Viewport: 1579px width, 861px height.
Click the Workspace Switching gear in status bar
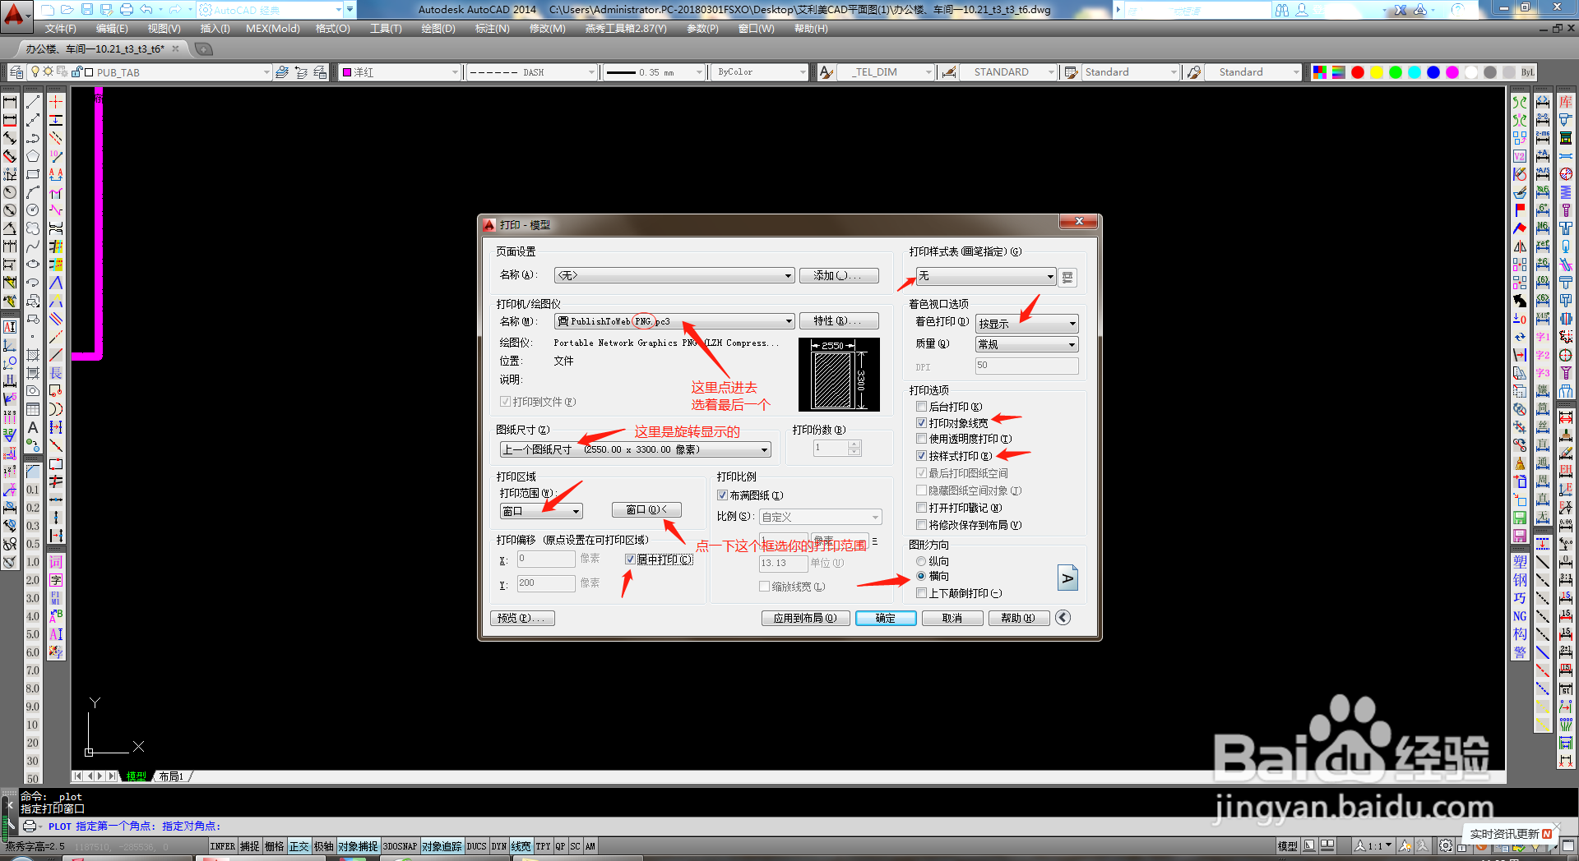(x=1446, y=846)
